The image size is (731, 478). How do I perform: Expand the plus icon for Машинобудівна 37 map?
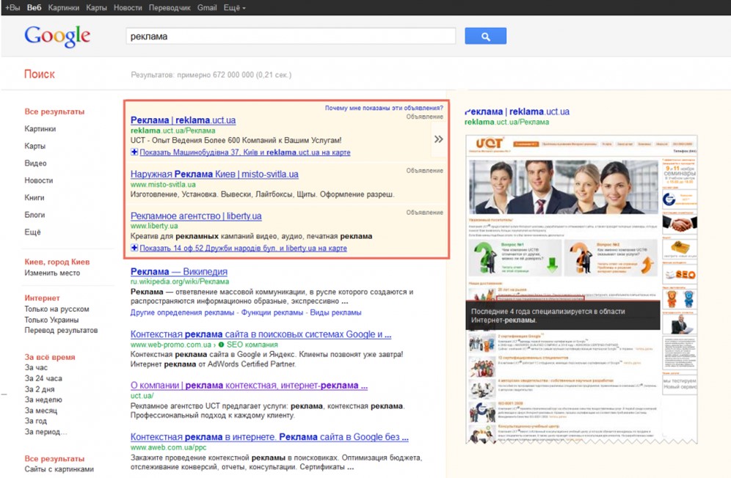(x=134, y=152)
